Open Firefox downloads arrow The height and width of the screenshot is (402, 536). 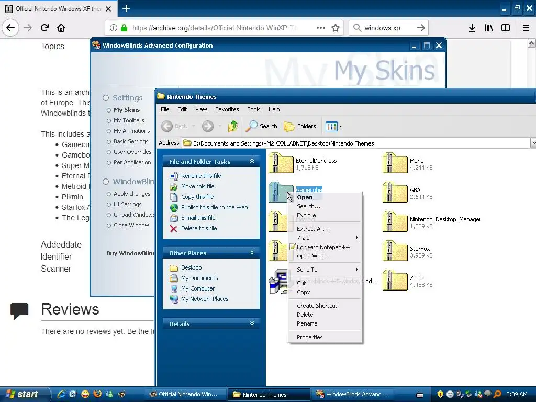pyautogui.click(x=472, y=28)
